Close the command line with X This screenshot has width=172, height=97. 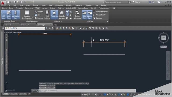34,91
